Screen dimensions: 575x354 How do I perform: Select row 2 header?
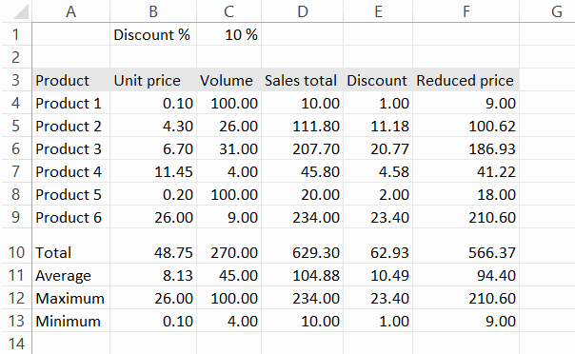click(16, 57)
